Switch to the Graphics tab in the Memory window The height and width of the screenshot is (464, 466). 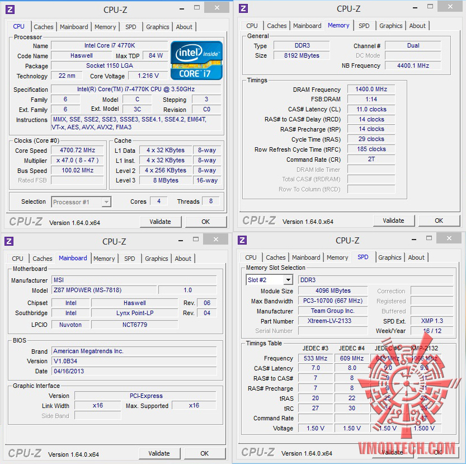(391, 26)
